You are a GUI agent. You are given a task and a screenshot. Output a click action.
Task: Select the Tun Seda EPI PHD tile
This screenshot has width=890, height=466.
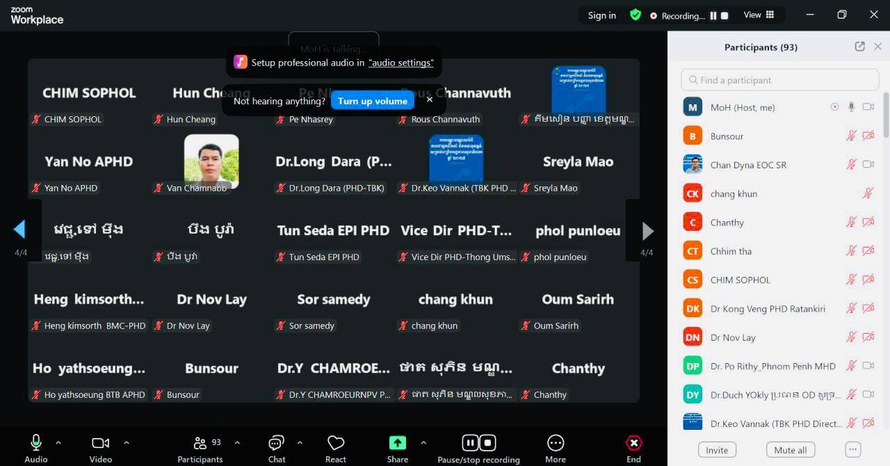coord(334,231)
